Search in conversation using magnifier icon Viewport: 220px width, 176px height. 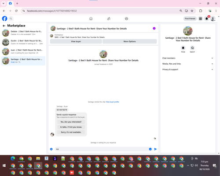192,48
